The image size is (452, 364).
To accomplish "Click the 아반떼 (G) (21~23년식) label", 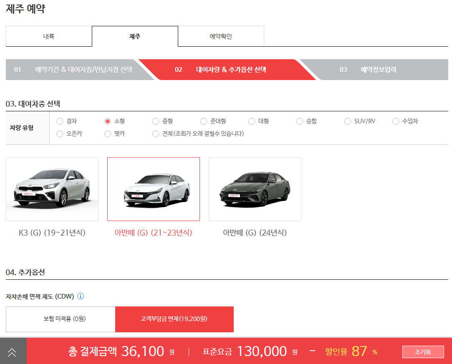I will pos(153,233).
